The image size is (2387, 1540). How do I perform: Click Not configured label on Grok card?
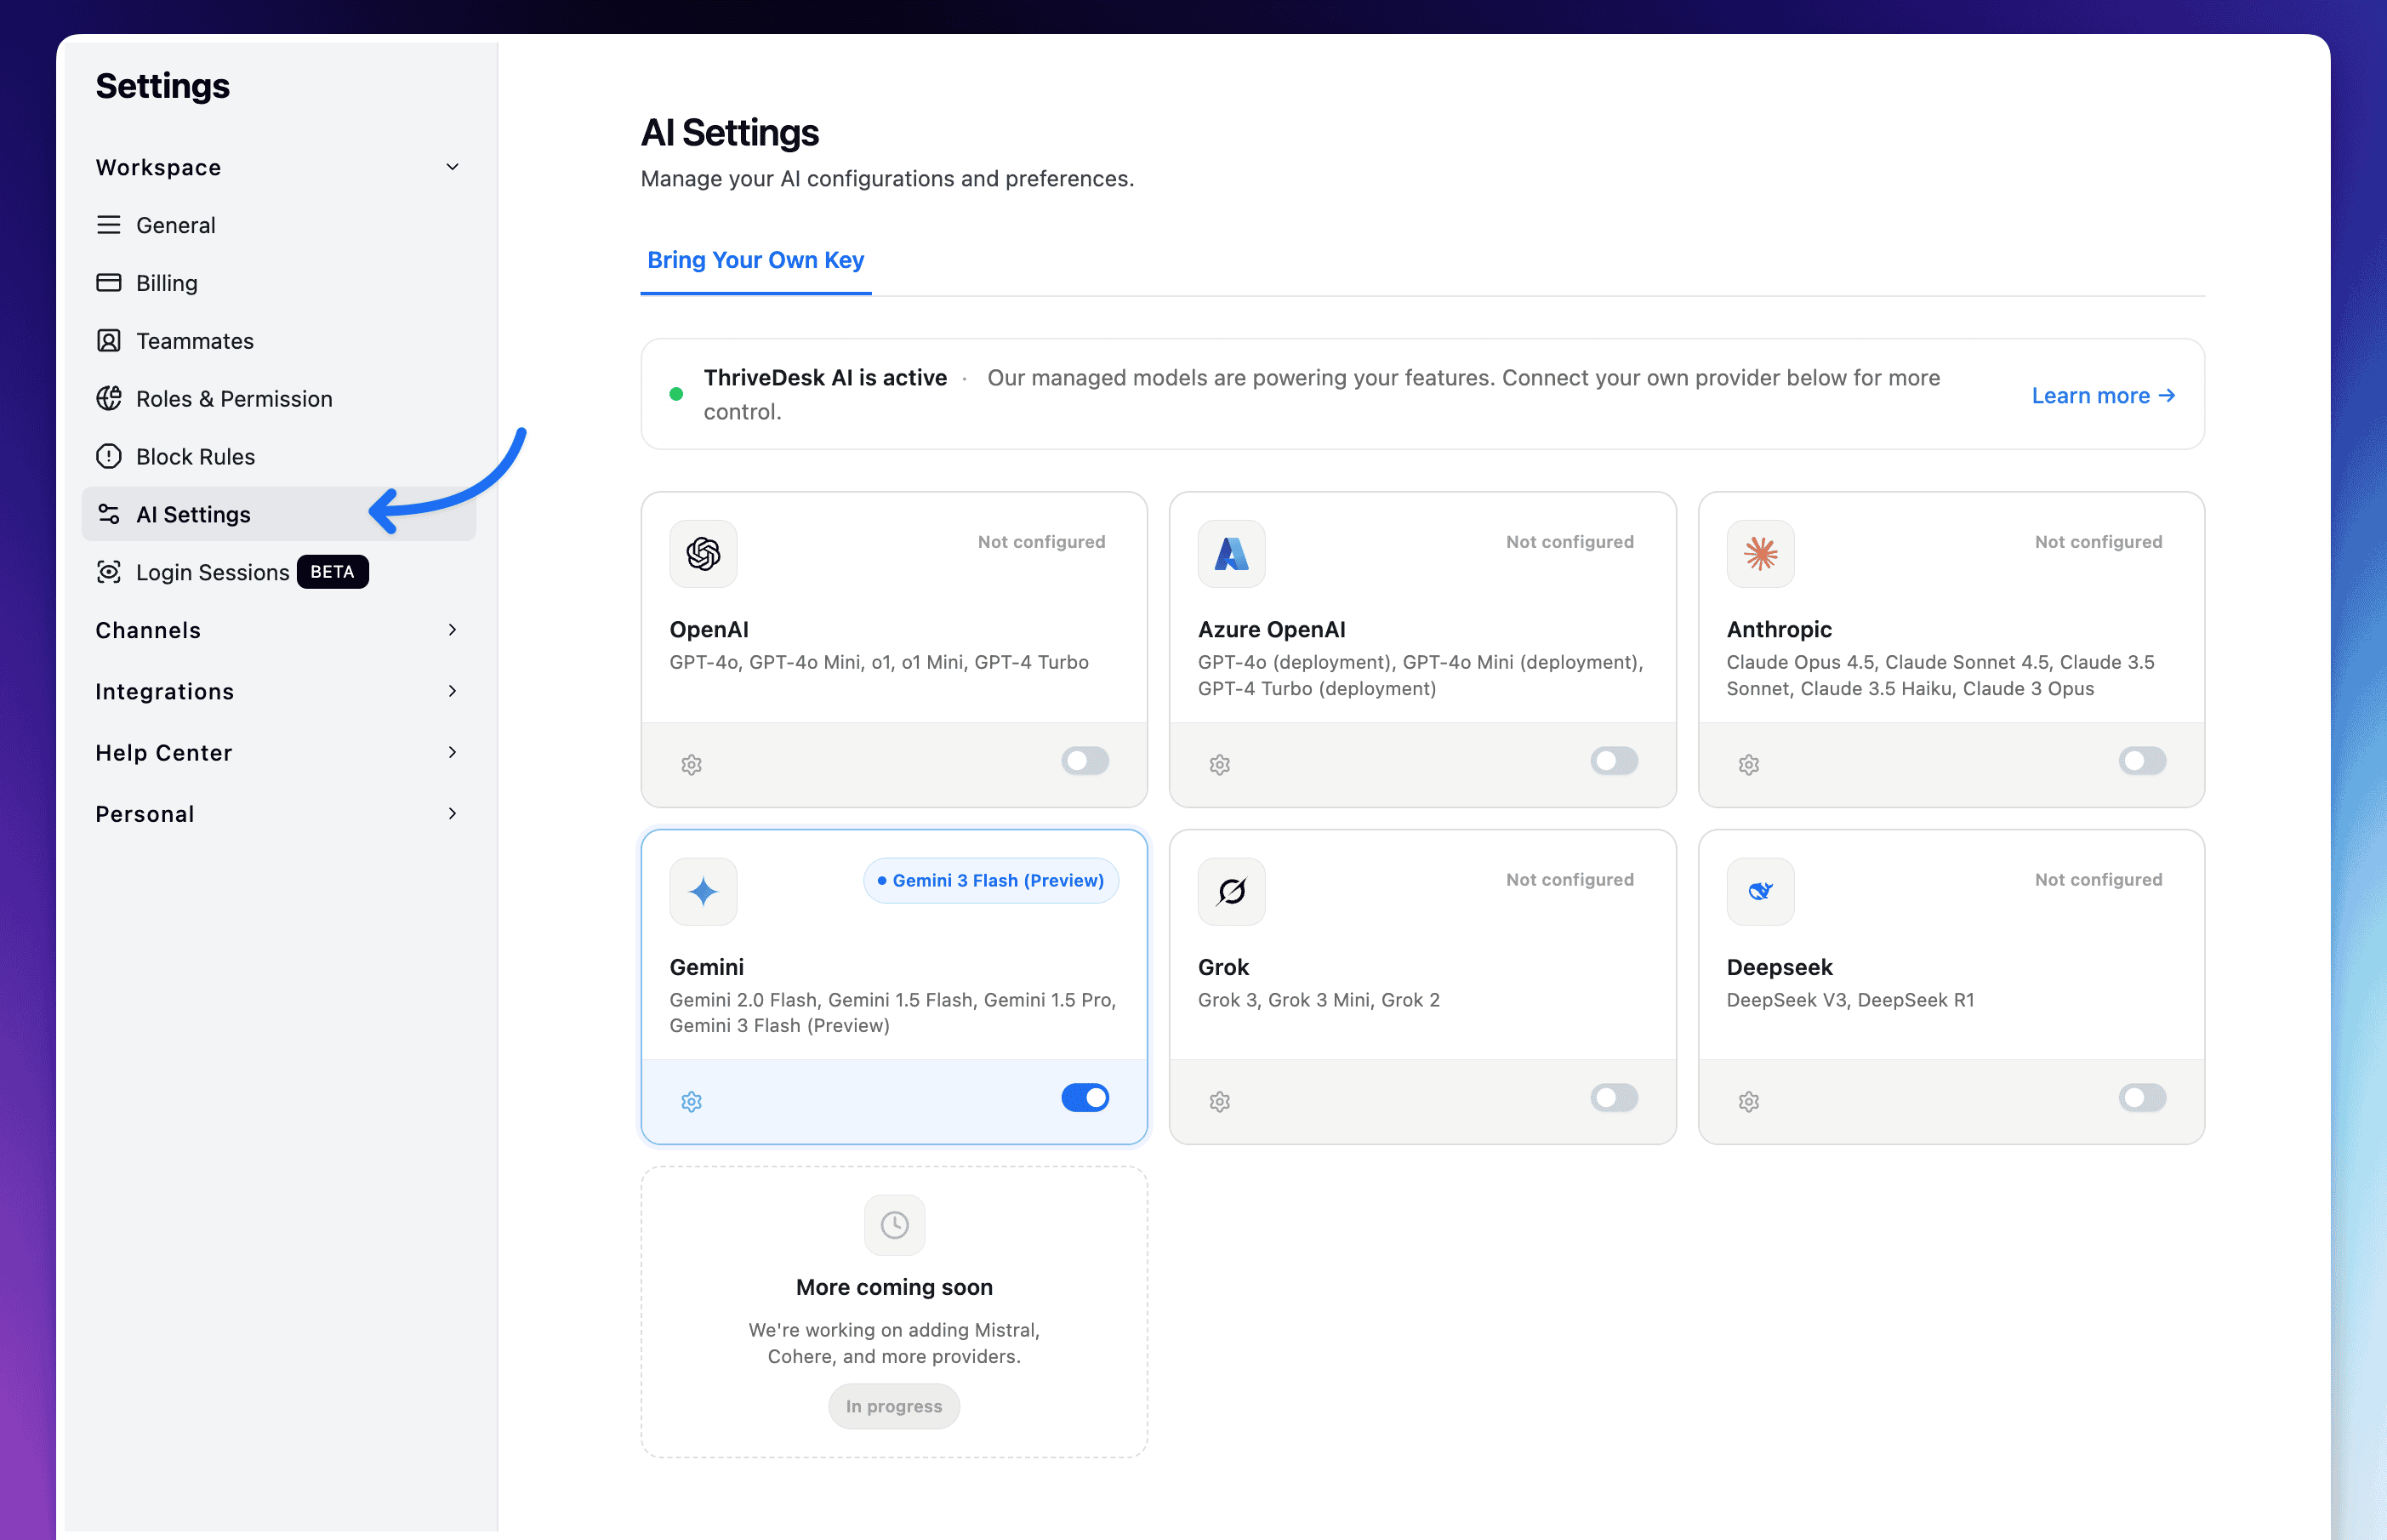(x=1569, y=880)
